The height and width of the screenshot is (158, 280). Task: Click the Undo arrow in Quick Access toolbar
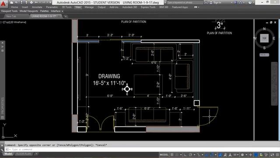(36, 3)
